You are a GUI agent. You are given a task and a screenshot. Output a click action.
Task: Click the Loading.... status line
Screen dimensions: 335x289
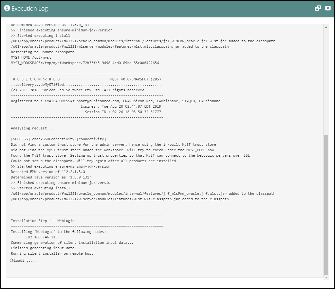[x=24, y=260]
